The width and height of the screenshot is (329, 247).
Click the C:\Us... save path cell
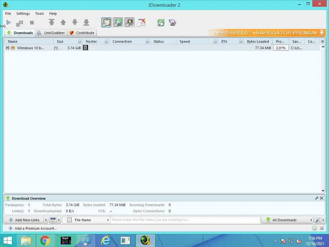297,48
